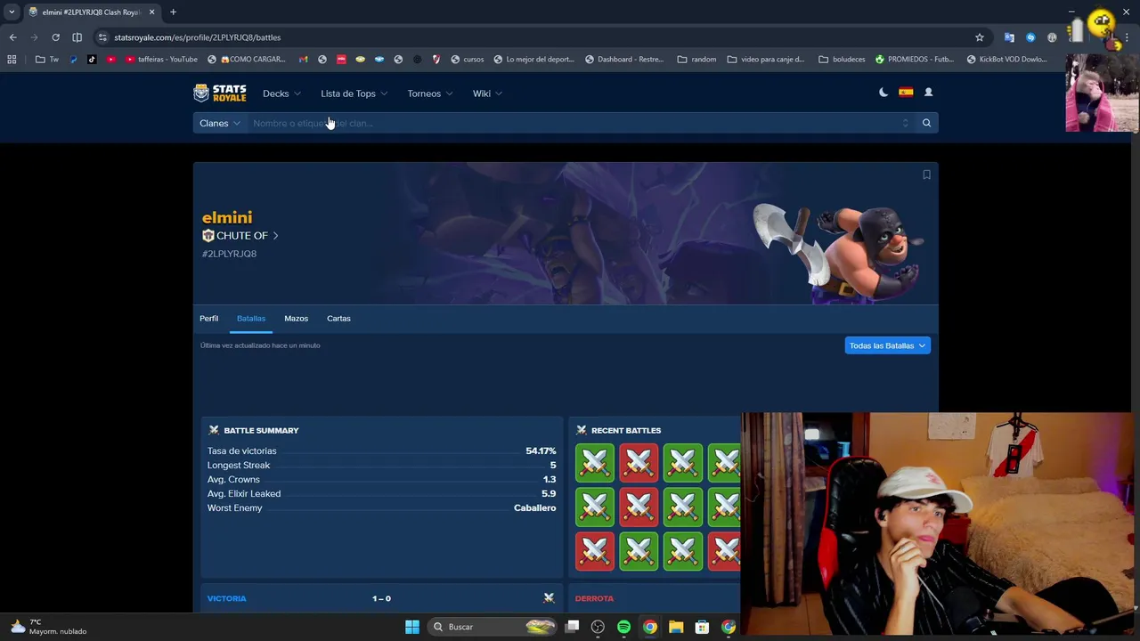This screenshot has height=641, width=1140.
Task: Click the browser address bar URL
Action: (197, 37)
